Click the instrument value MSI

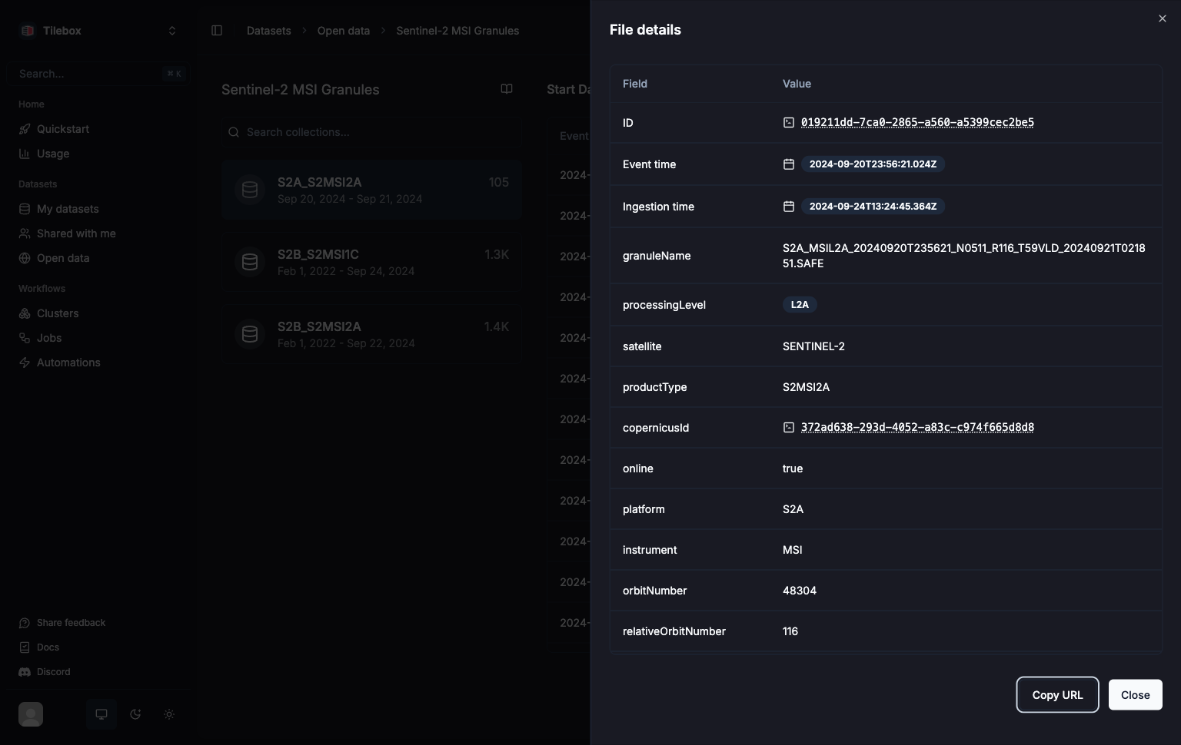coord(792,550)
